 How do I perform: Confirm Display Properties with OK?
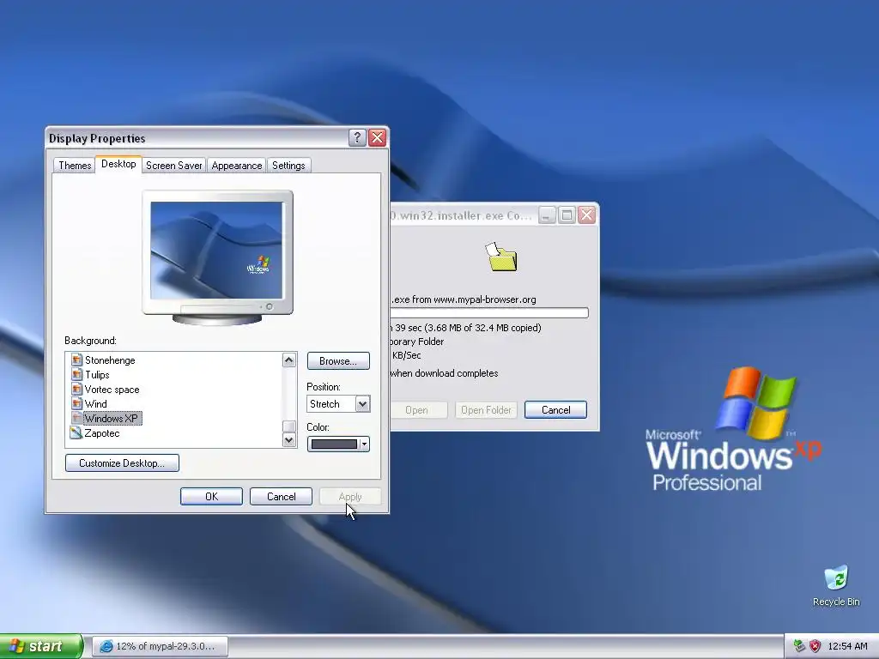pos(211,497)
